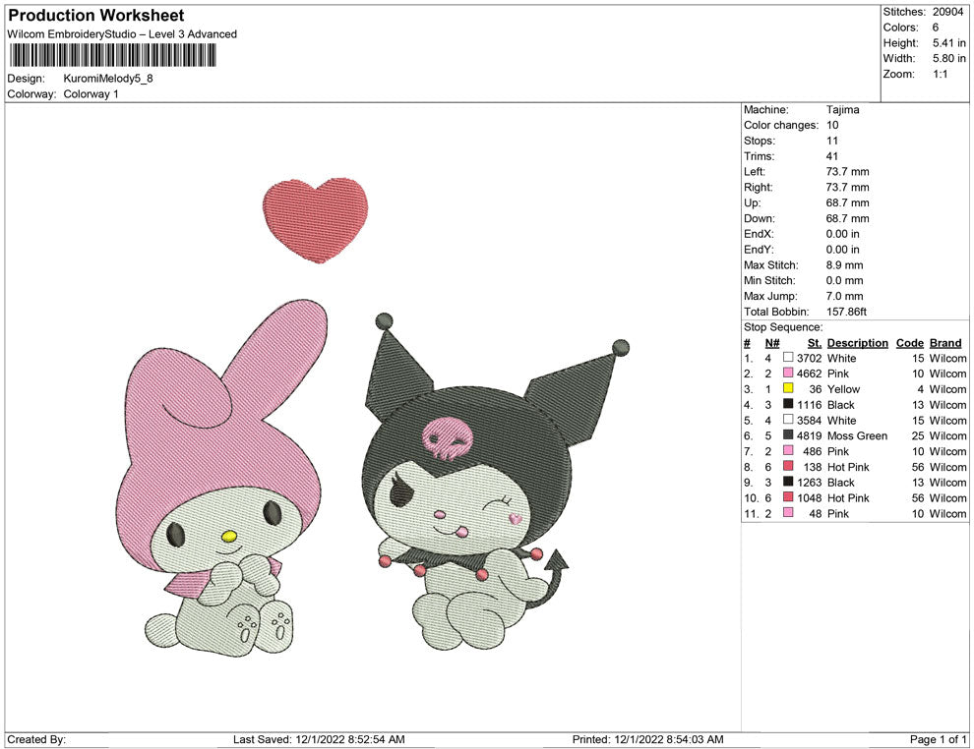Click 'Wilcom EmbroideryStudio – Level 3 Advanced' text
974x749 pixels.
point(122,34)
